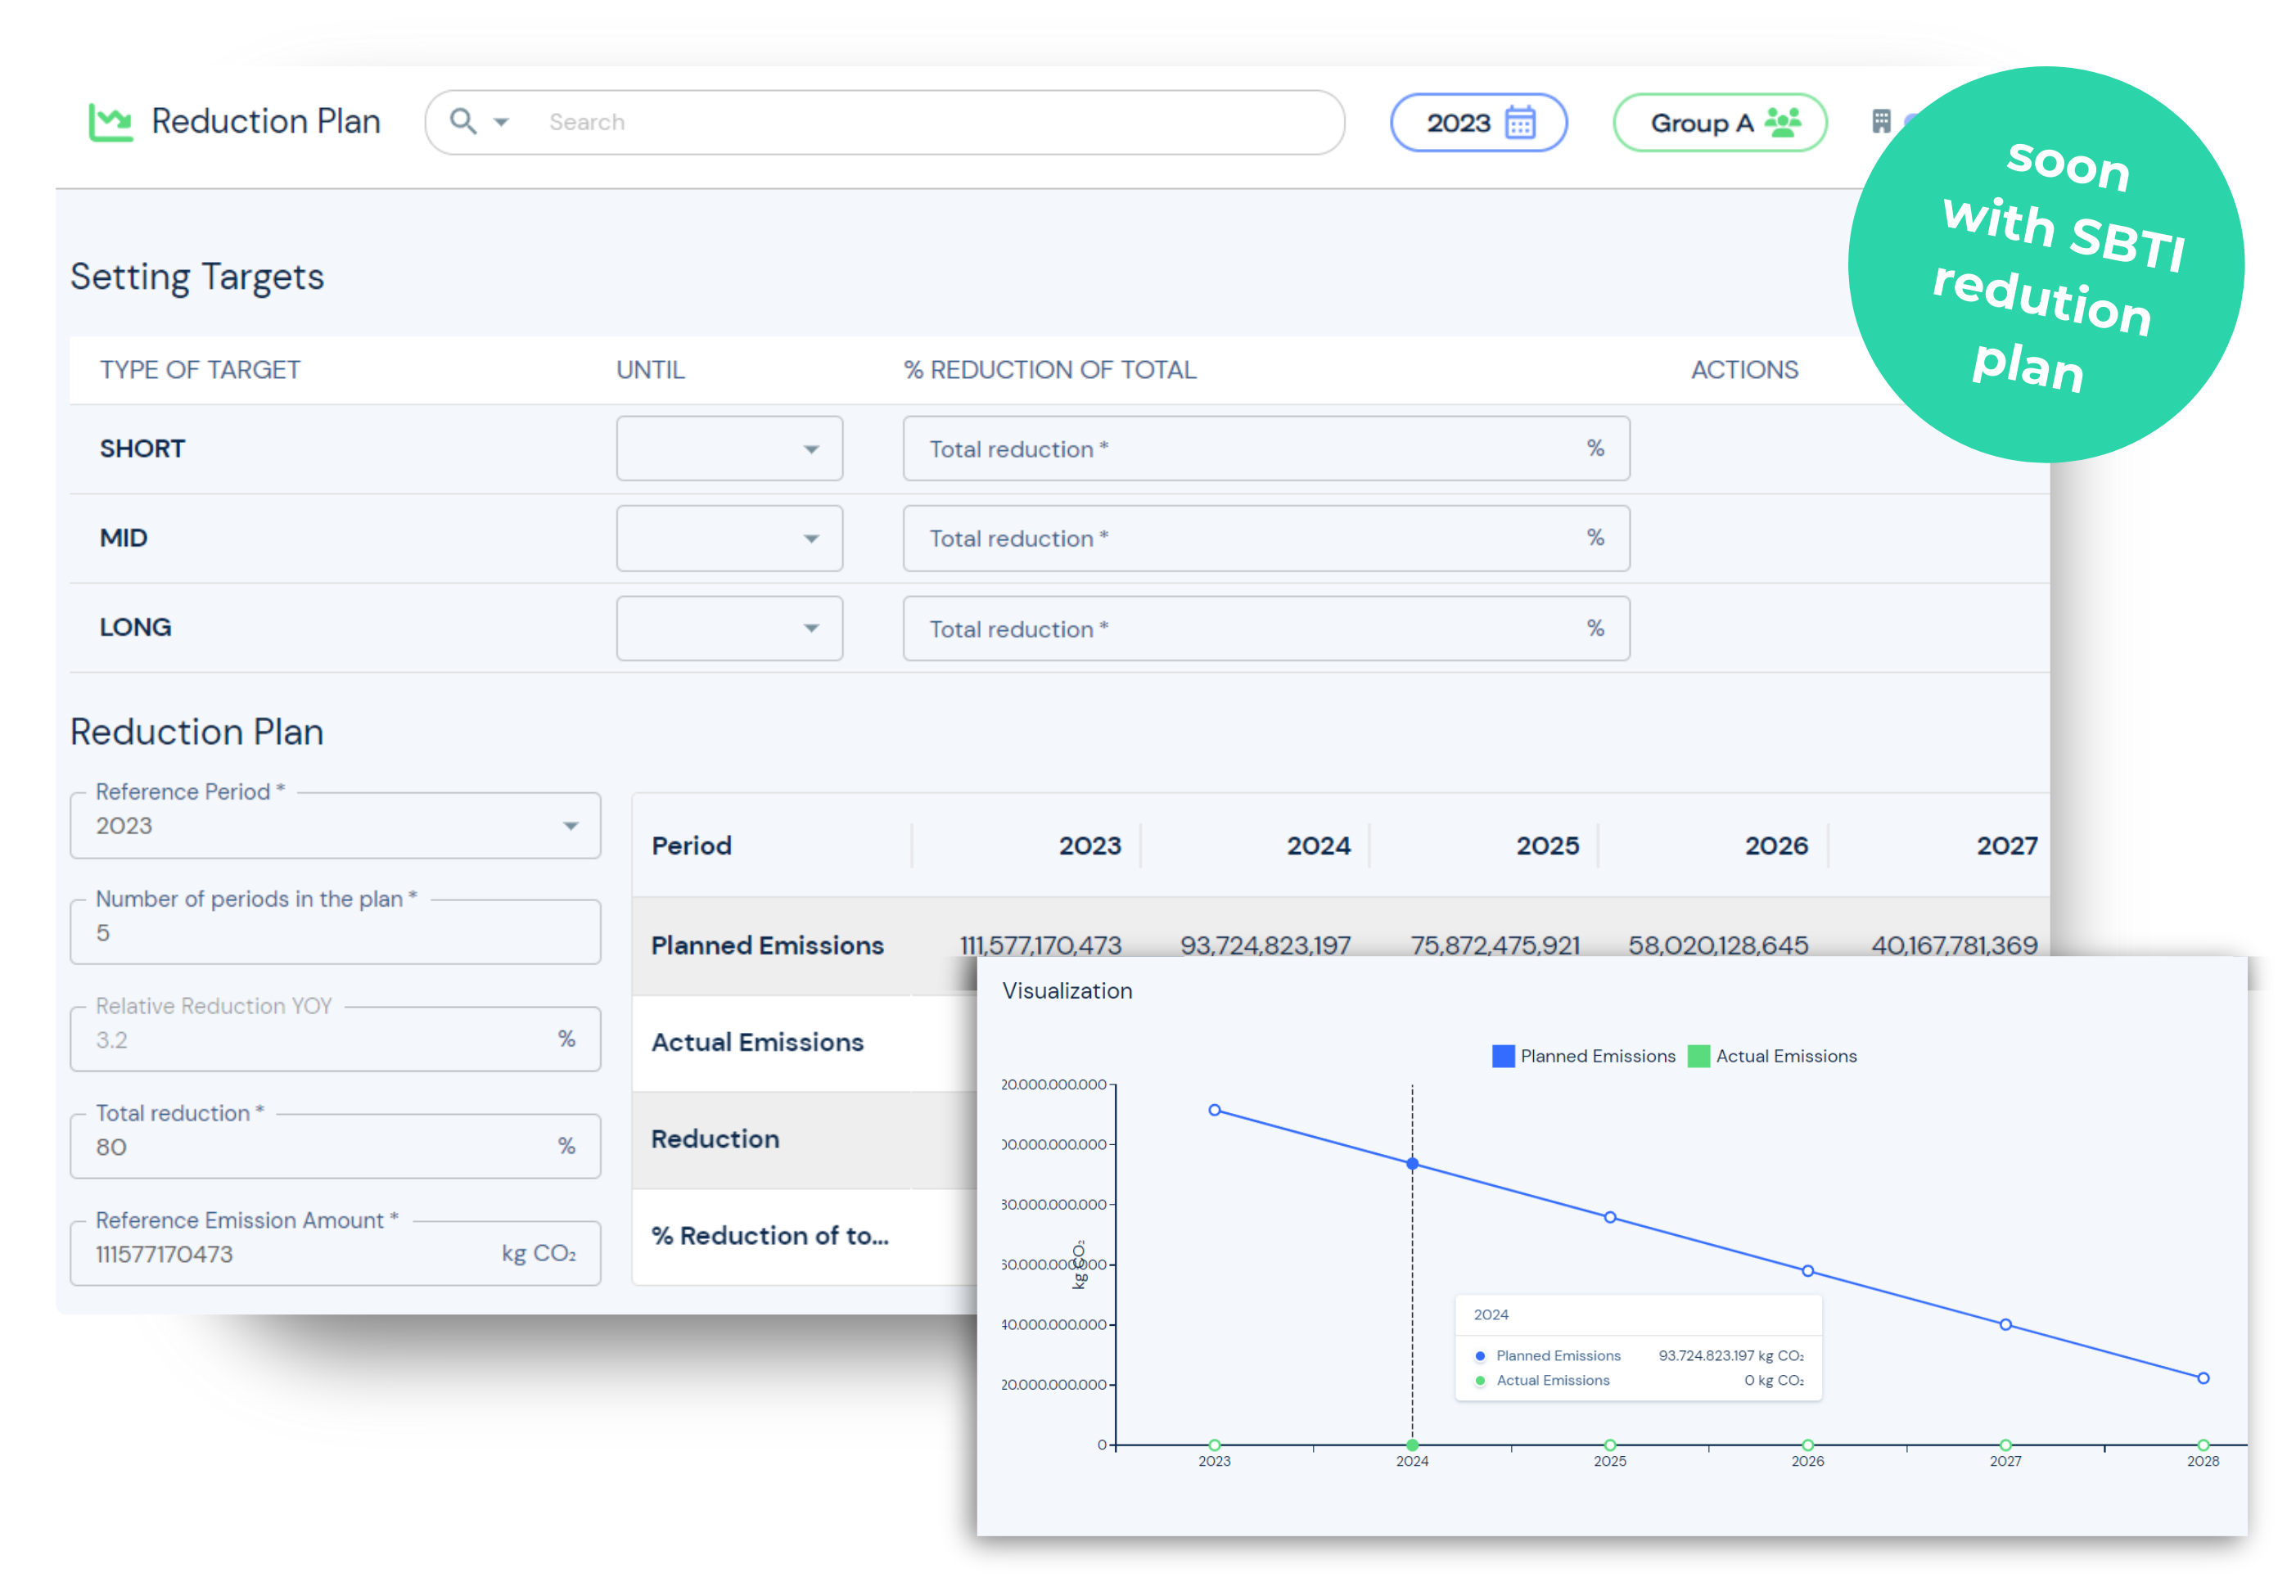Click planned emissions value 111,577,170,473
Screen dimensions: 2296x1596
click(x=1040, y=945)
